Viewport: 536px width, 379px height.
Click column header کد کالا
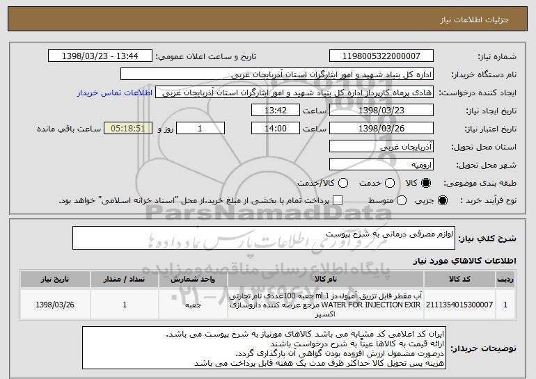point(459,280)
